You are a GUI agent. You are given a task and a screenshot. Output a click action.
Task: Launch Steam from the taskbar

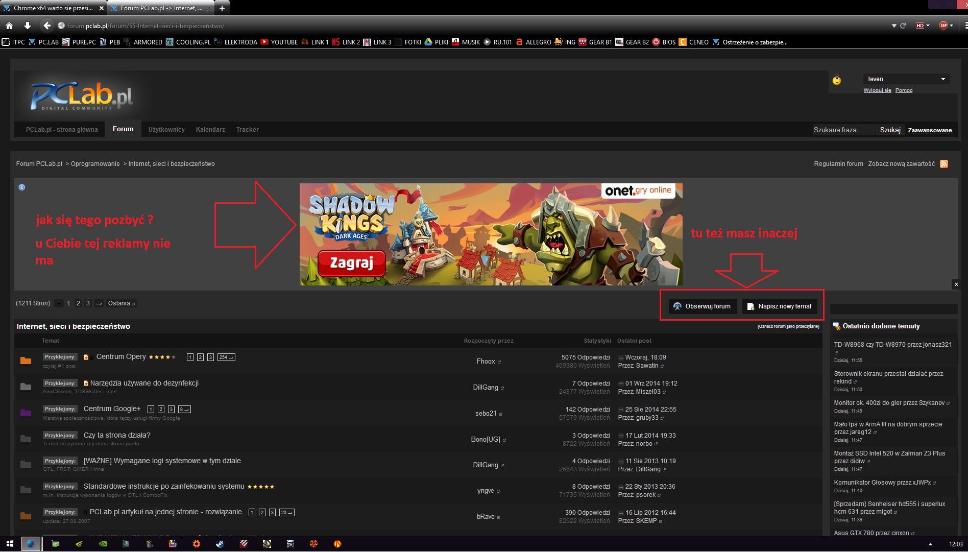[x=220, y=544]
